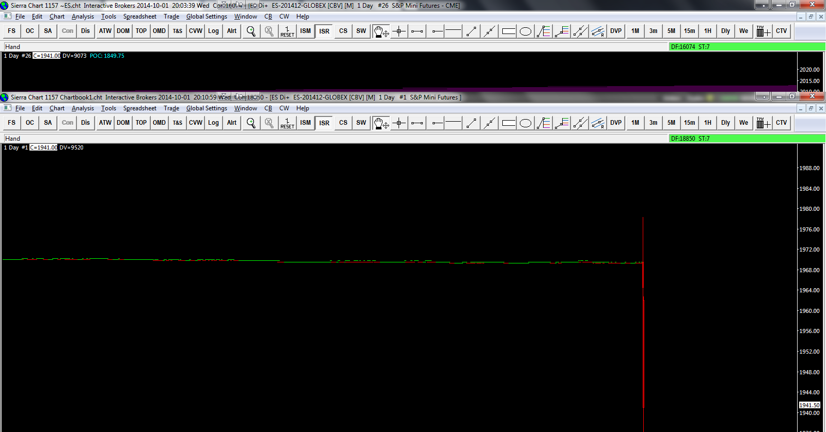Choose the horizontal ray tool in the lower Chartbook1 toolbar
This screenshot has width=826, height=432.
pos(437,123)
